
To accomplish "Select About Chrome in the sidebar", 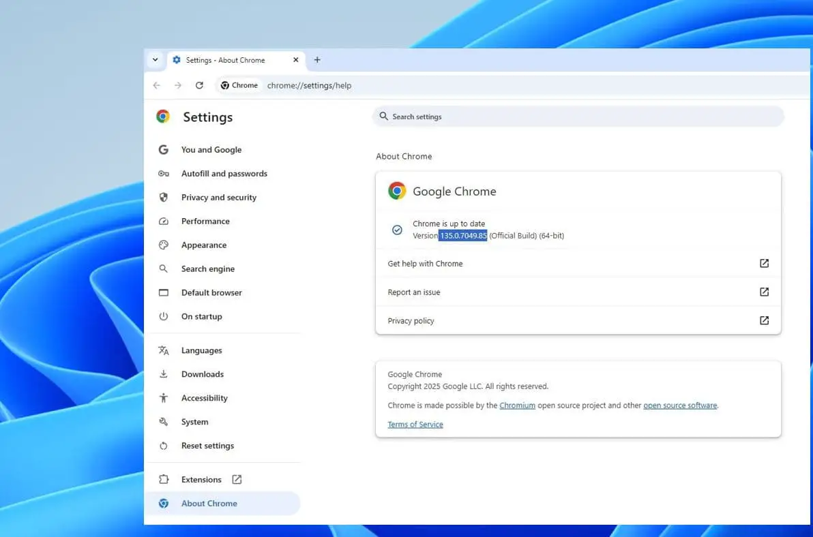I will click(x=222, y=504).
